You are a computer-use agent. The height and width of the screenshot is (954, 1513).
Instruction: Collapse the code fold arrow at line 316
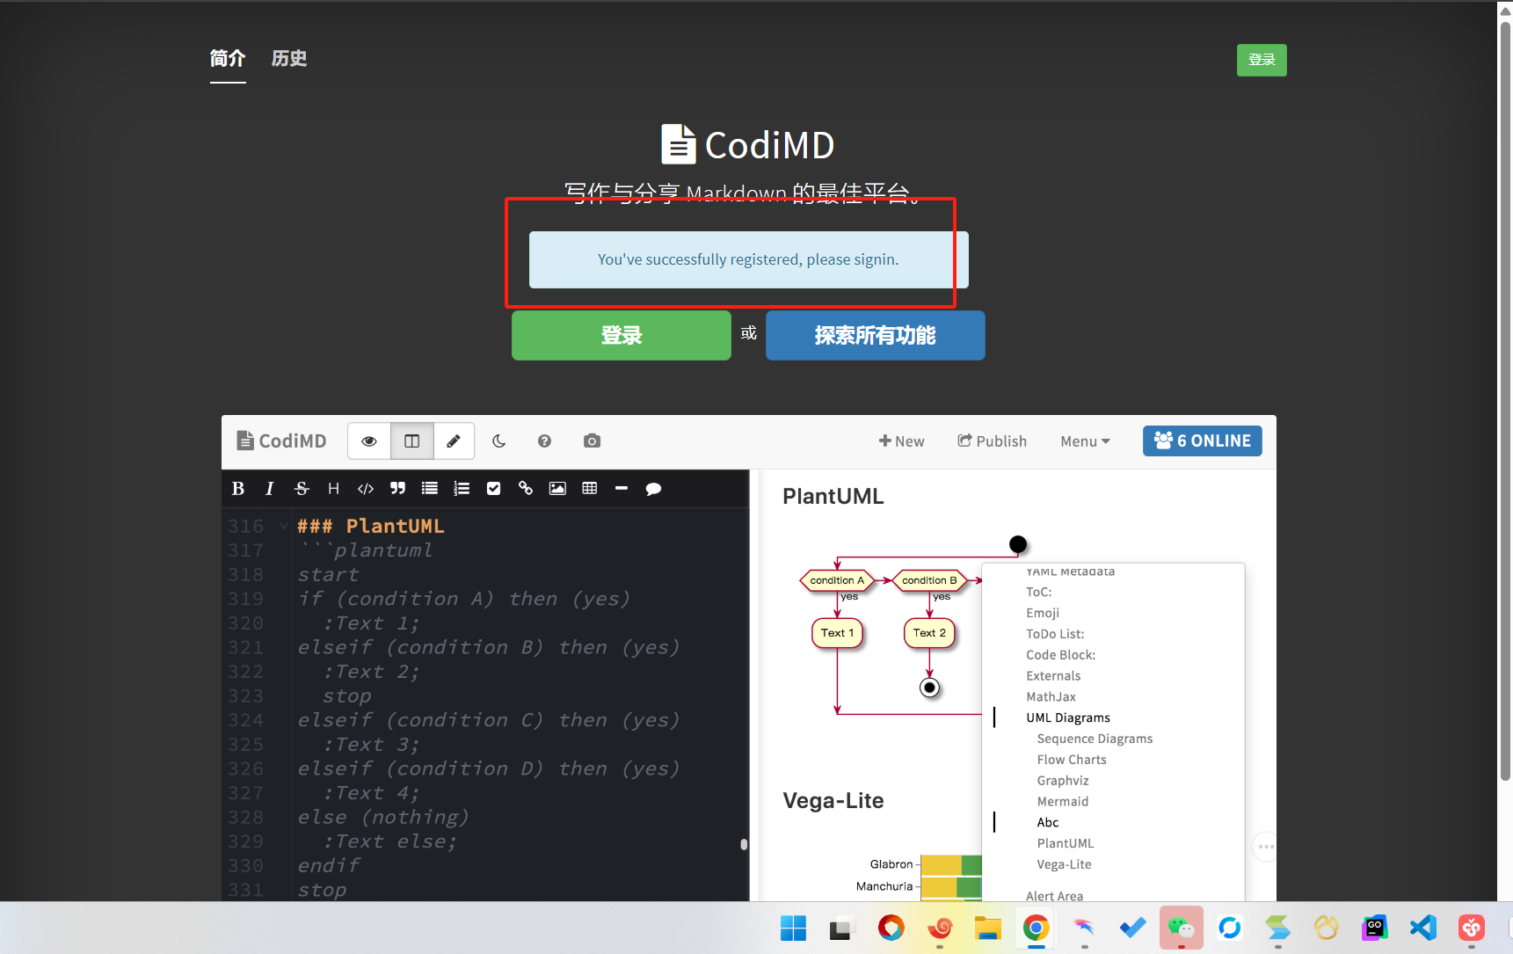coord(283,526)
